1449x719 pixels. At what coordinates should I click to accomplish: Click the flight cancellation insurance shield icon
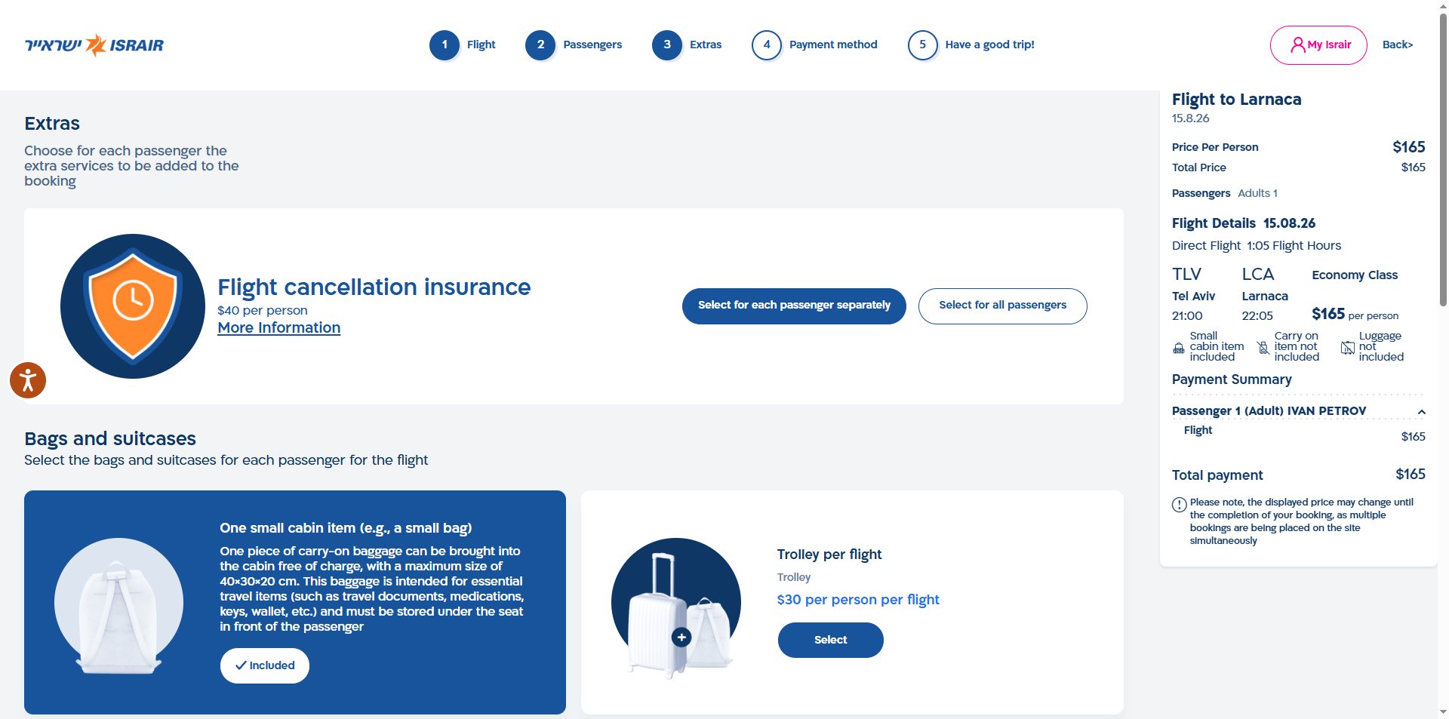pyautogui.click(x=133, y=306)
